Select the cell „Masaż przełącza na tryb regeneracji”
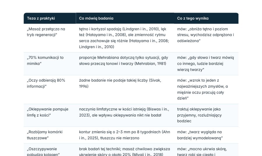The image size is (262, 156). coord(50,38)
